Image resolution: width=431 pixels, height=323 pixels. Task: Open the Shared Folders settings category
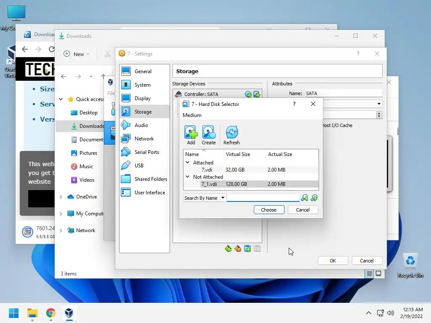(x=145, y=179)
